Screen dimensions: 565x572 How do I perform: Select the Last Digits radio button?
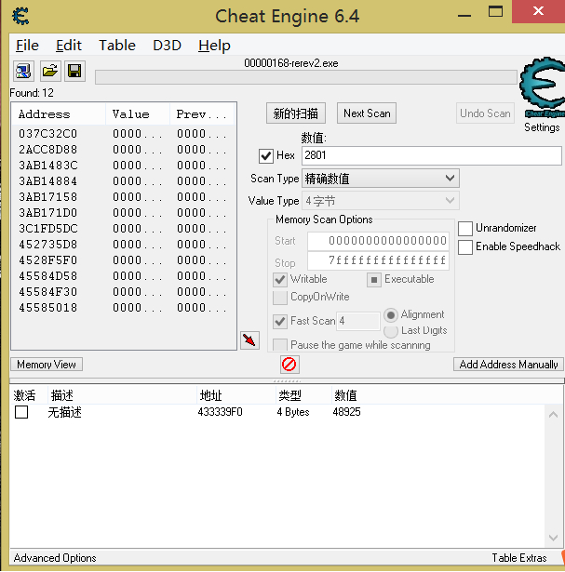tap(391, 331)
